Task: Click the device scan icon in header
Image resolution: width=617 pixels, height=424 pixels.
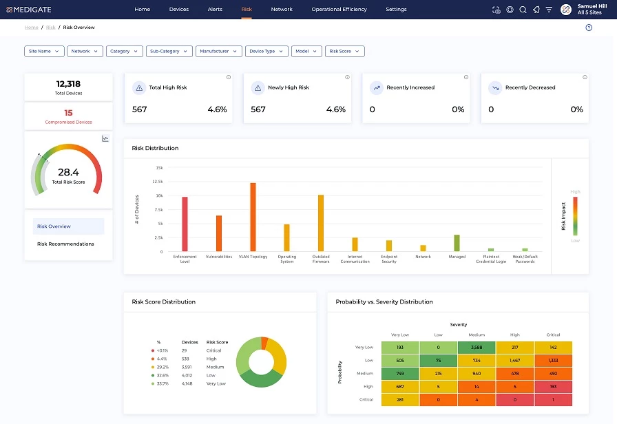Action: [x=496, y=10]
